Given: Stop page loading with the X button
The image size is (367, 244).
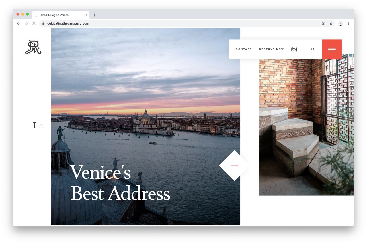Looking at the screenshot, I should [x=34, y=23].
